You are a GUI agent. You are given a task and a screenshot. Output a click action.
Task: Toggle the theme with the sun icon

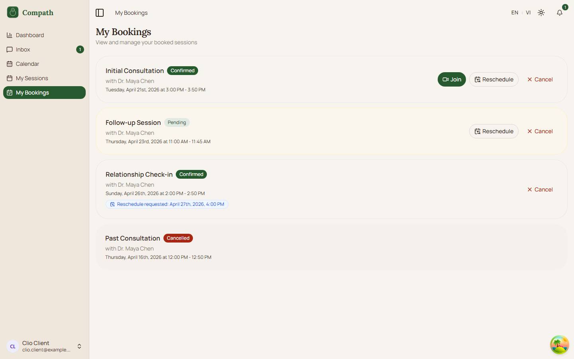click(541, 12)
